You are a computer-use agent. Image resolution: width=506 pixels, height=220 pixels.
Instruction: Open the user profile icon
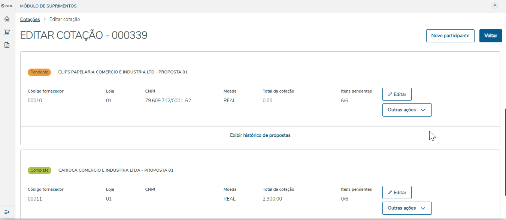click(495, 6)
